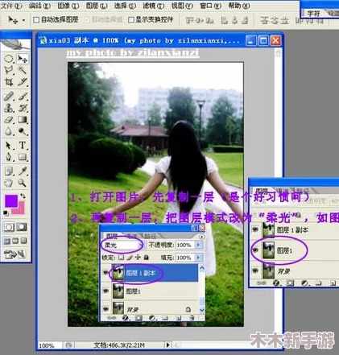Screen dimensions: 339x355
Task: Open the 选择 menu
Action: pos(125,6)
